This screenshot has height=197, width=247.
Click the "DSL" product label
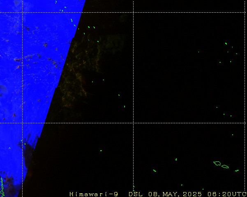click(x=136, y=194)
